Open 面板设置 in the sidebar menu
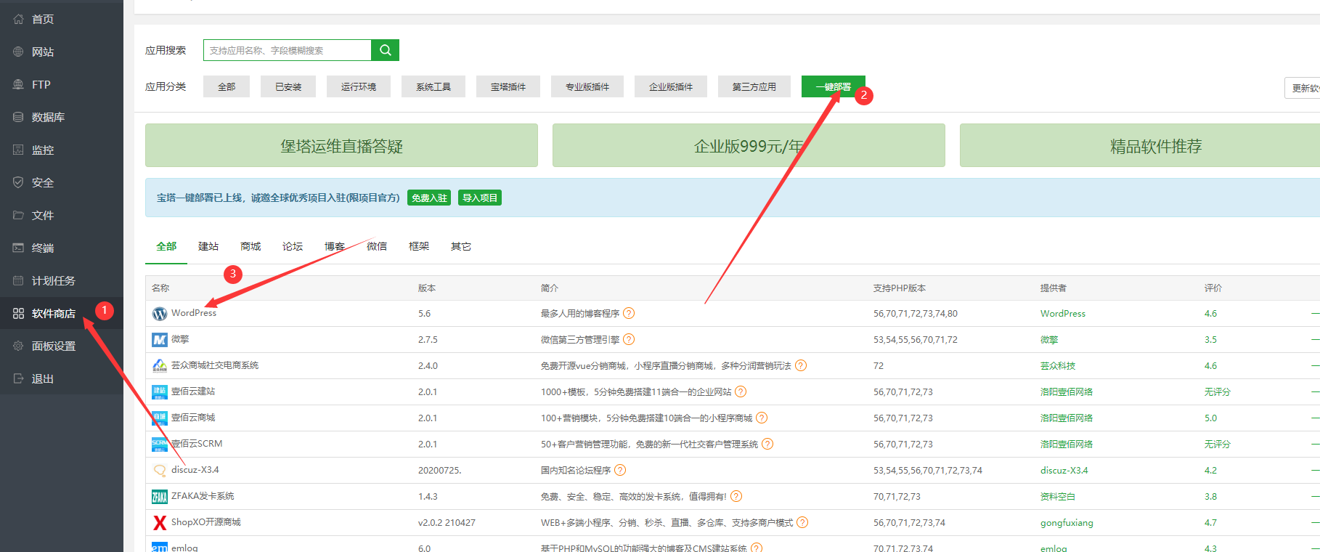Image resolution: width=1320 pixels, height=552 pixels. coord(62,346)
